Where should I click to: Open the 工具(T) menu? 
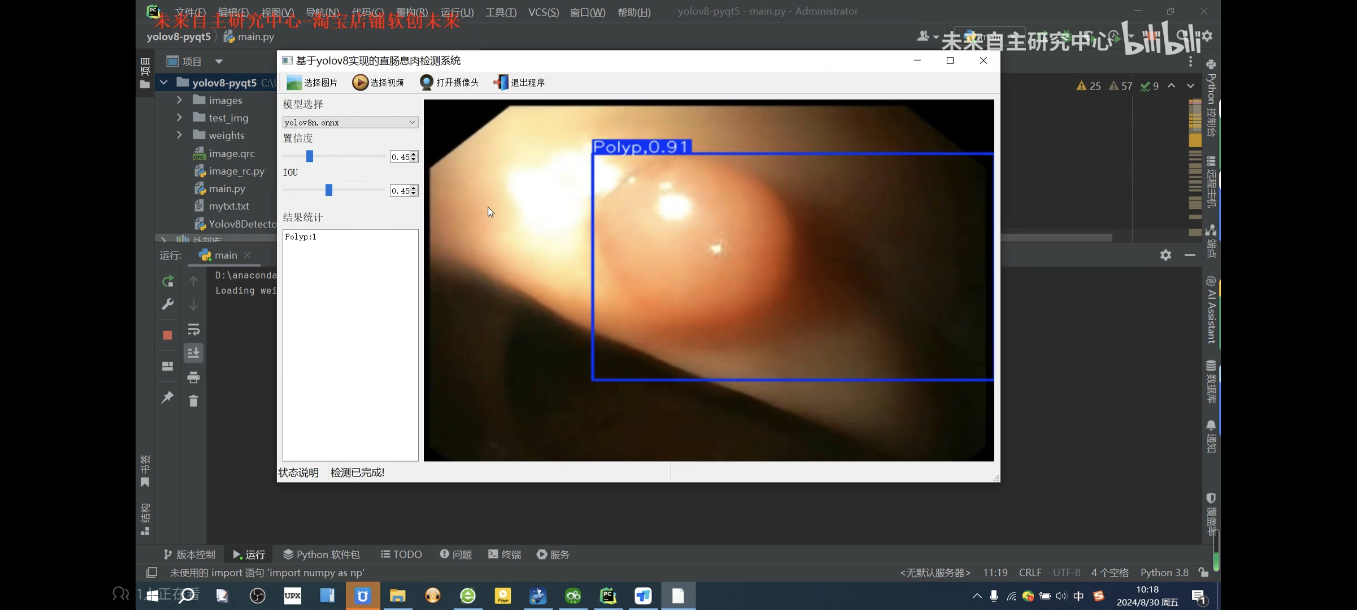point(500,12)
